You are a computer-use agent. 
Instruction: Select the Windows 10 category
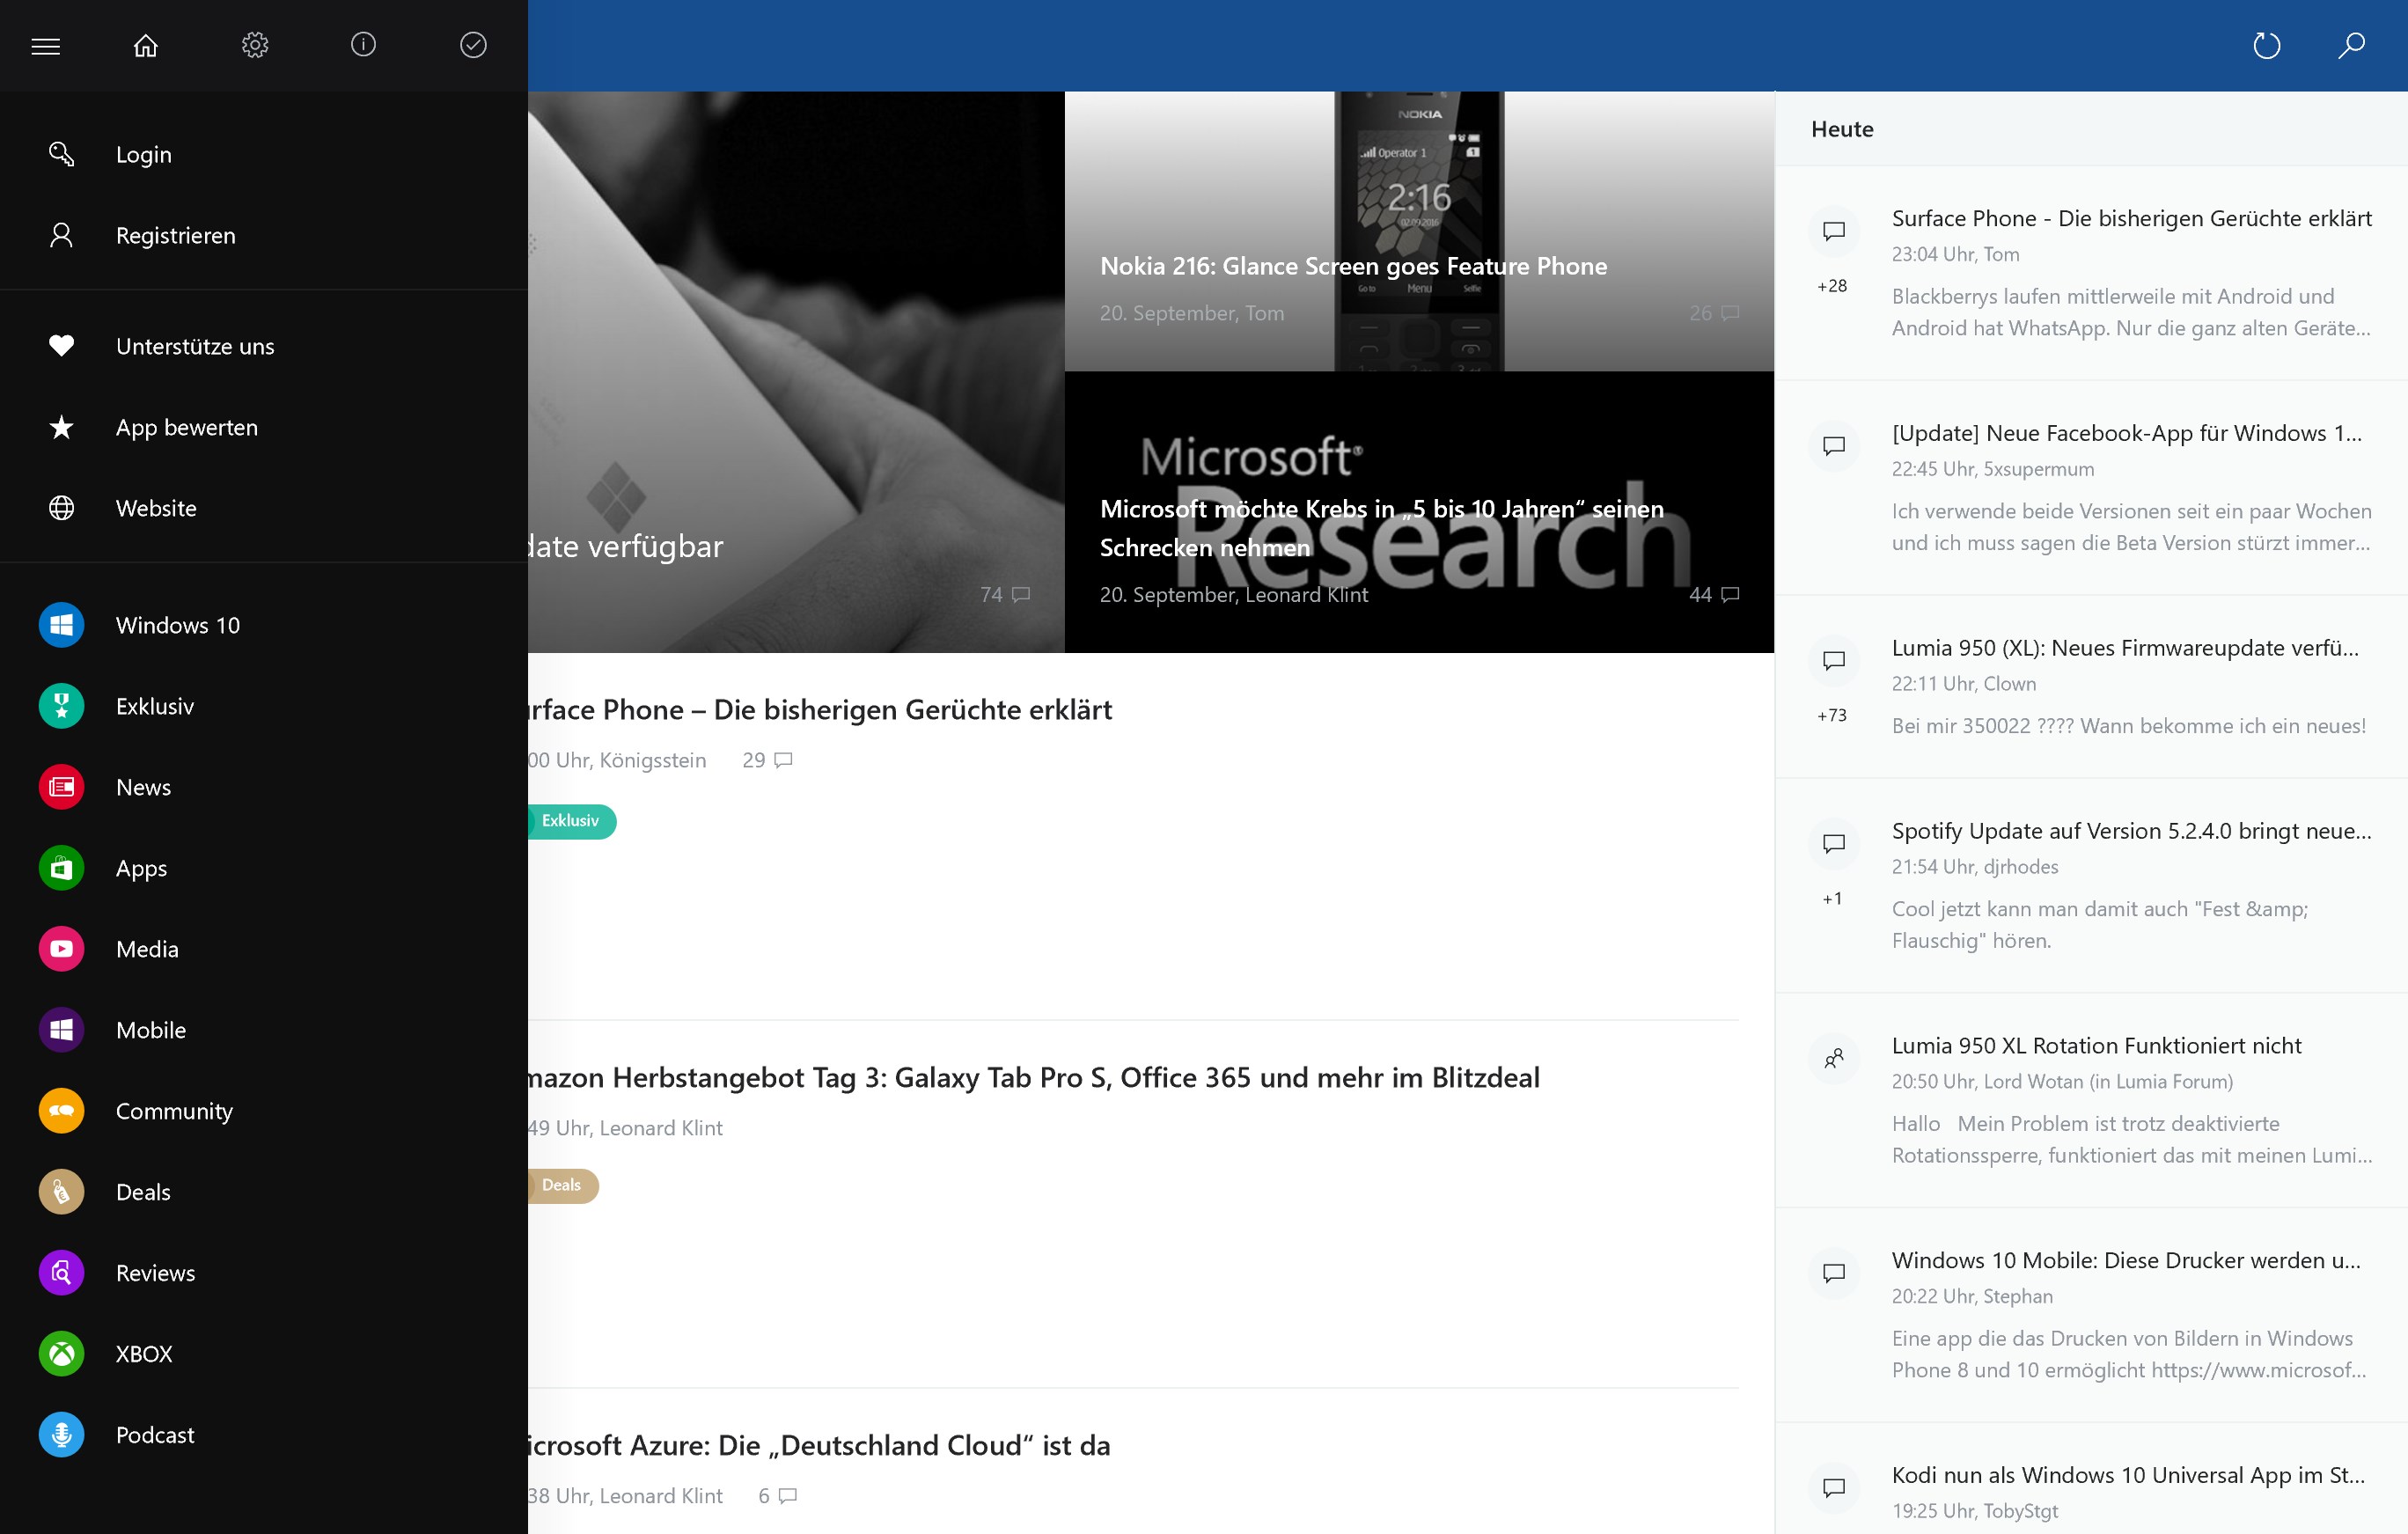click(x=178, y=625)
